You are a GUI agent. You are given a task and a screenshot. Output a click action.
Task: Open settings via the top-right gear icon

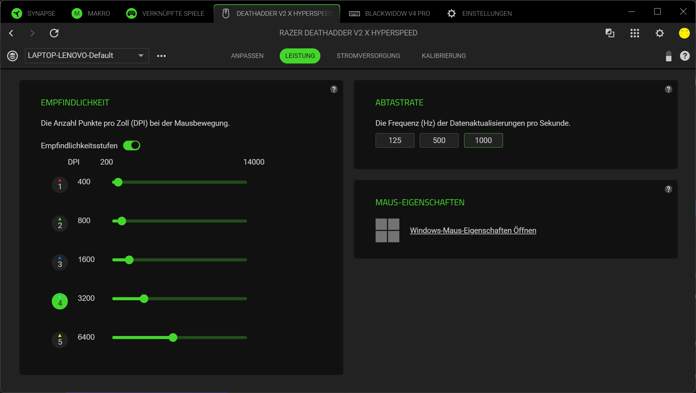point(660,33)
